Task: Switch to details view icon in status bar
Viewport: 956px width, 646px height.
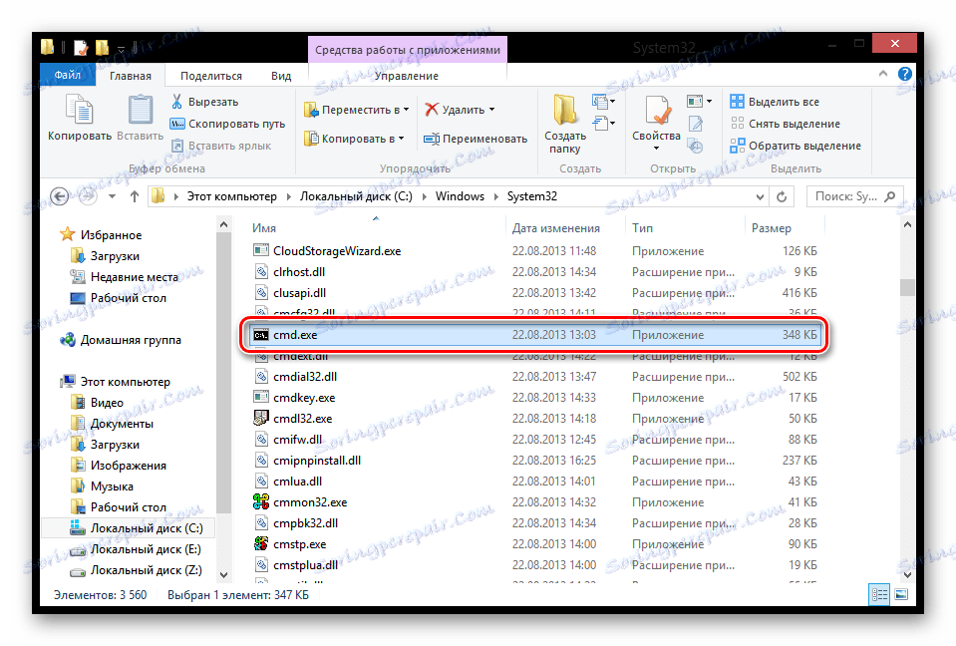Action: coord(879,594)
